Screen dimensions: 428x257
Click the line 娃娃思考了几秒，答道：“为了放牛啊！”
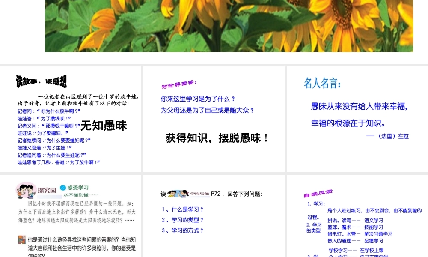pos(59,162)
